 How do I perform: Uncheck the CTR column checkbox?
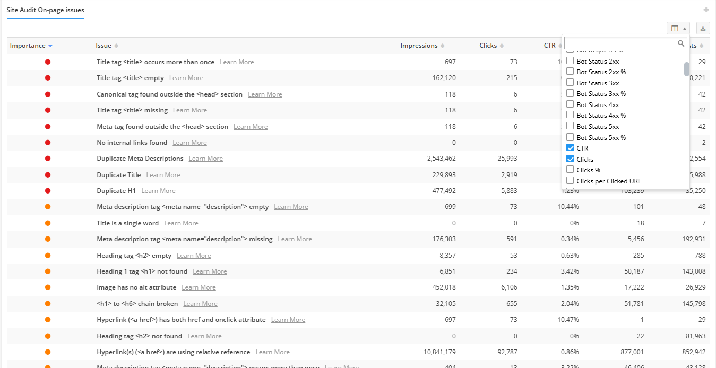(570, 148)
